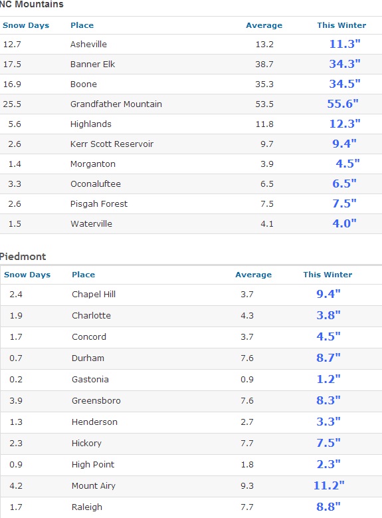Click Chapel Hill's 9.4" snowfall total
Viewport: 382px width, 518px height.
point(328,294)
